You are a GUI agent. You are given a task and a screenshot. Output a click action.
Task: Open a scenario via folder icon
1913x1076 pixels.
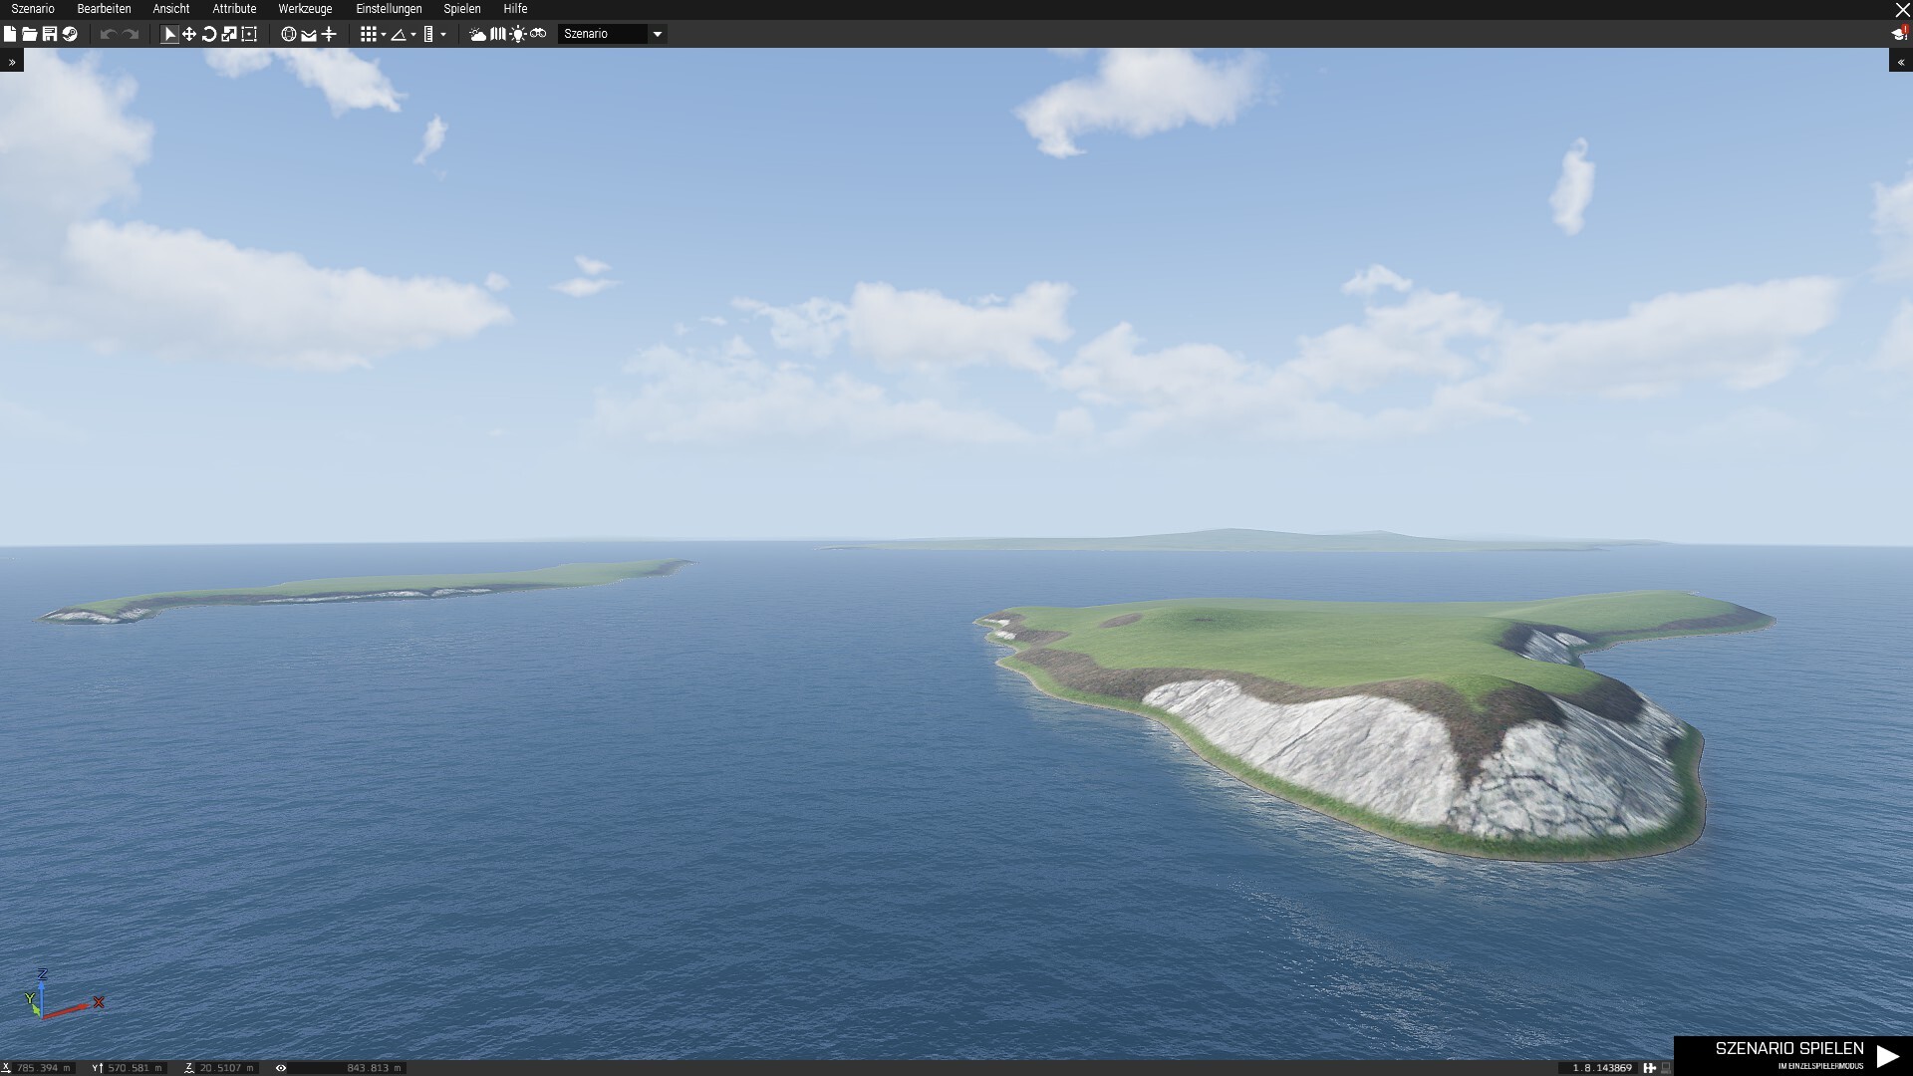point(30,34)
